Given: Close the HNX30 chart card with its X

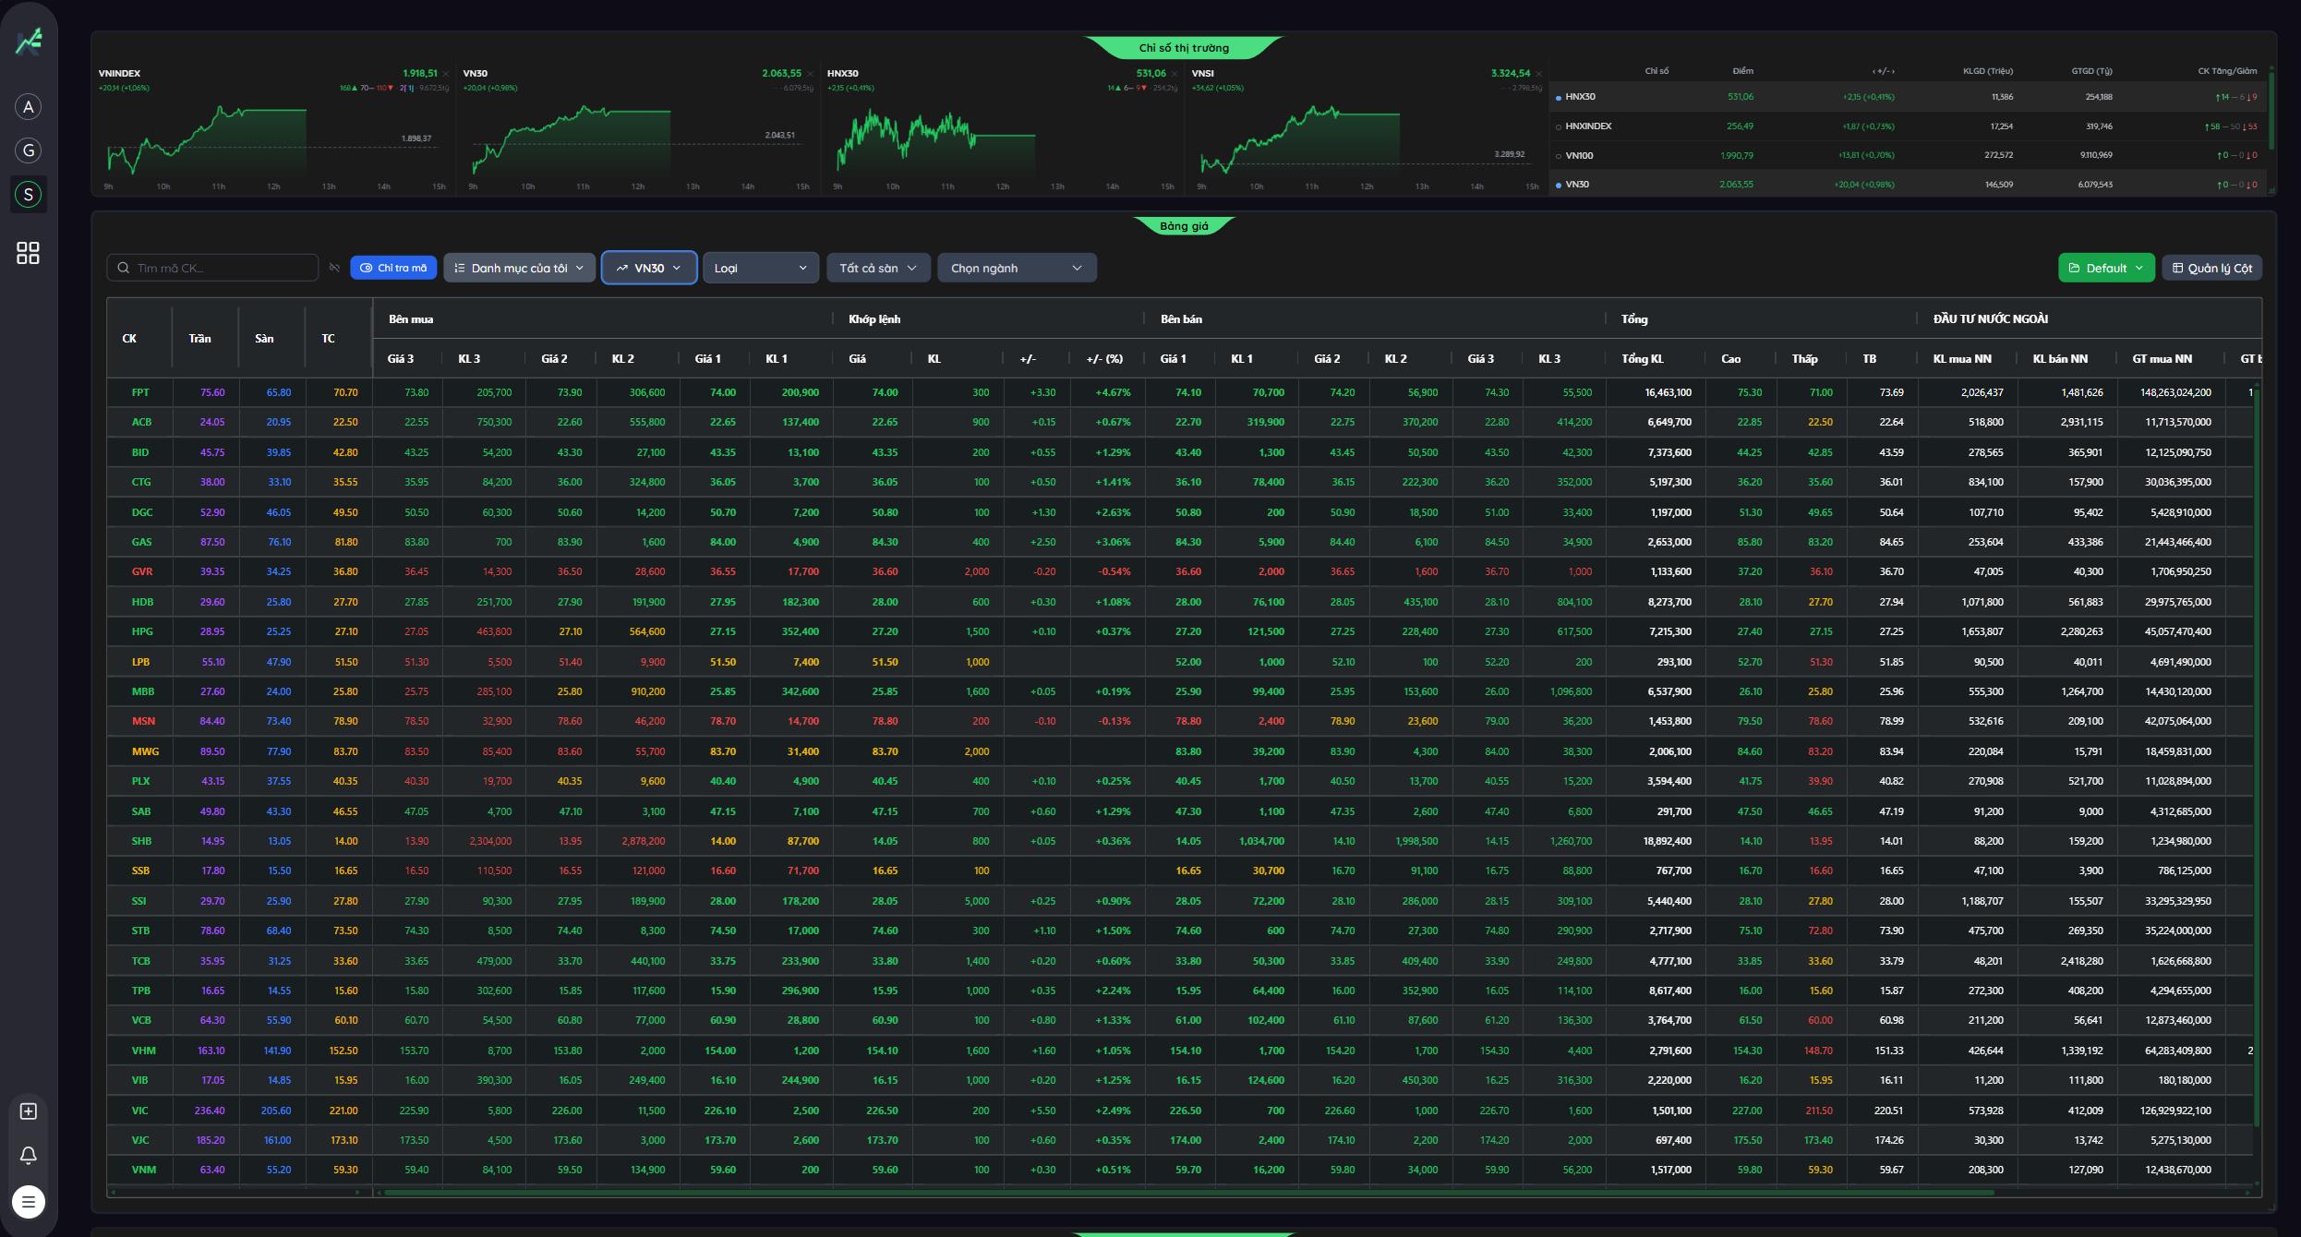Looking at the screenshot, I should [1175, 74].
